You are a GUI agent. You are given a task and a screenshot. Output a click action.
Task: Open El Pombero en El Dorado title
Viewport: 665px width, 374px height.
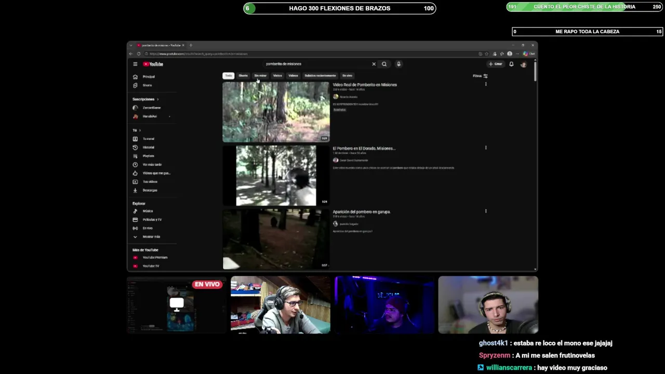[364, 149]
